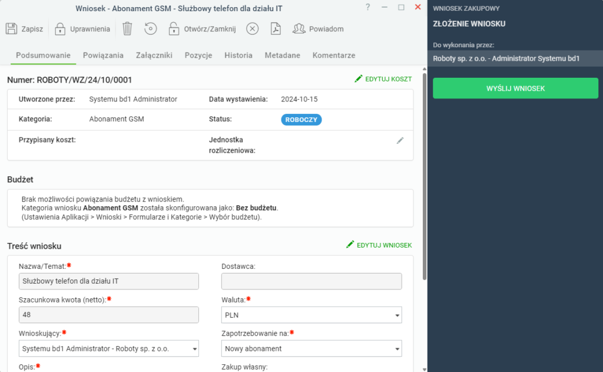Click ZŁOŻENIE WNIOSKU heading

(x=469, y=24)
